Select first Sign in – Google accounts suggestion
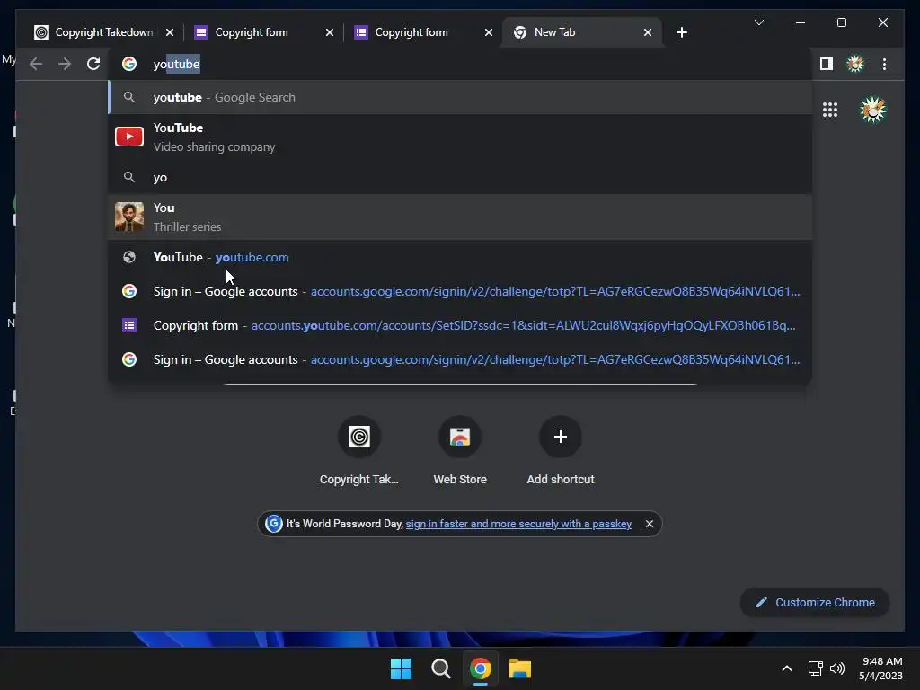This screenshot has height=690, width=920. pyautogui.click(x=461, y=291)
